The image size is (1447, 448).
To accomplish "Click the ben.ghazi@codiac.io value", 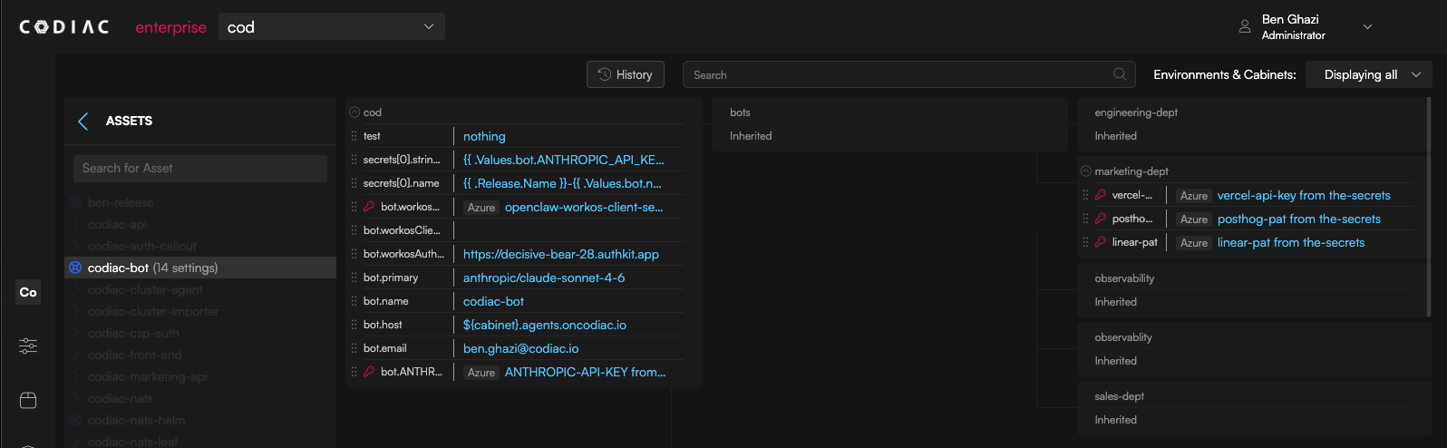I will (x=521, y=348).
